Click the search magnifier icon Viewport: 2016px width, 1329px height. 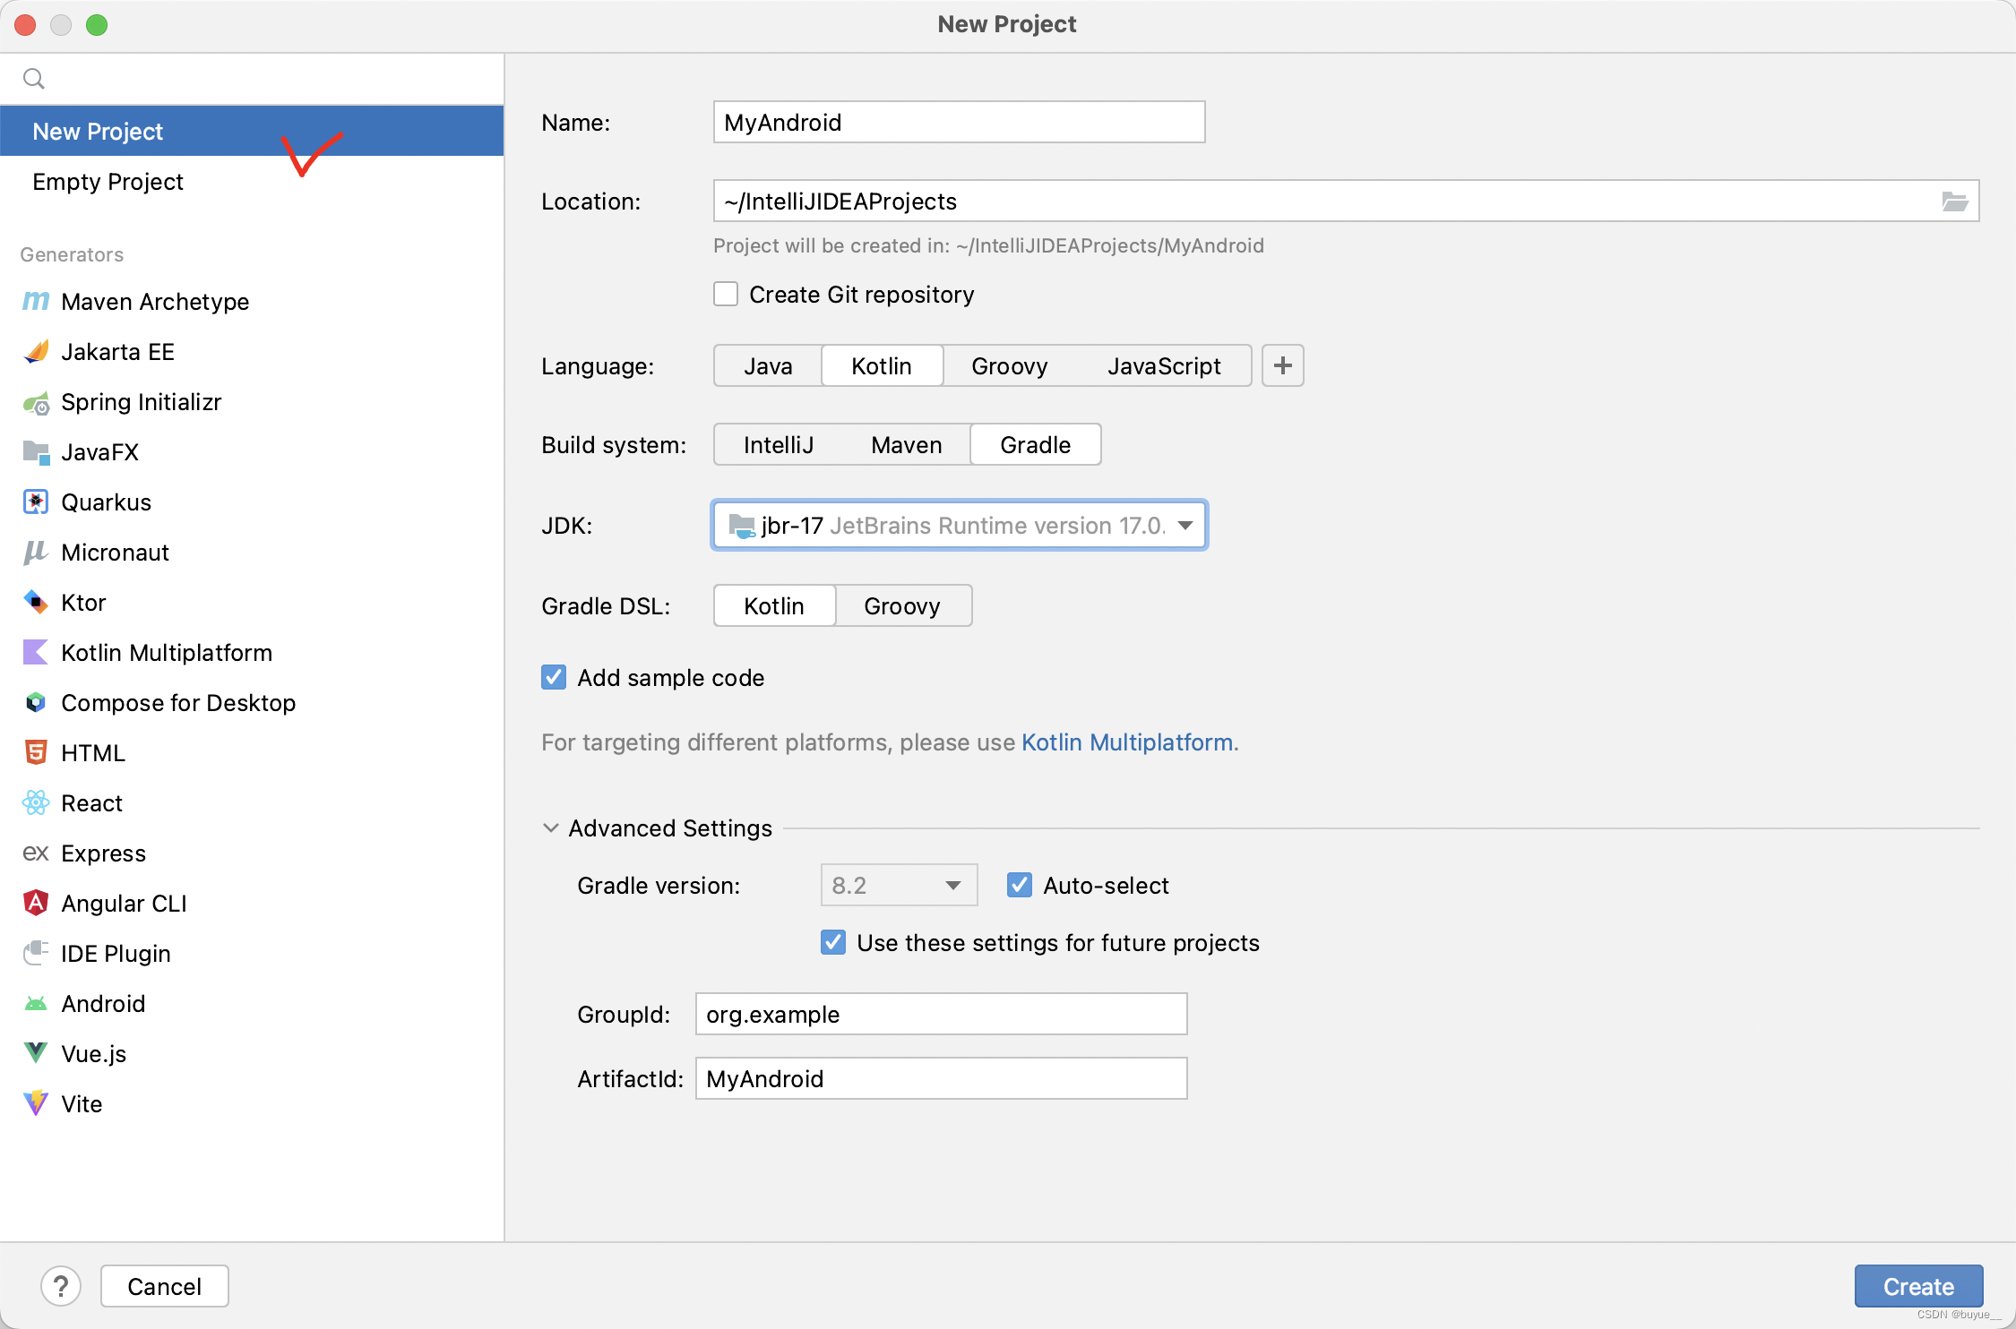click(x=34, y=79)
